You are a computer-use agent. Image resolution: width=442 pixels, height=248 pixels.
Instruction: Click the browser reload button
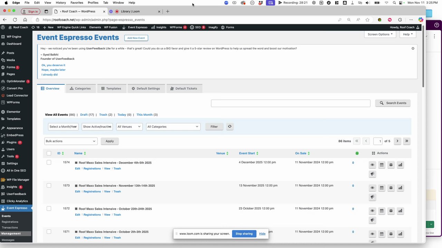[x=15, y=20]
